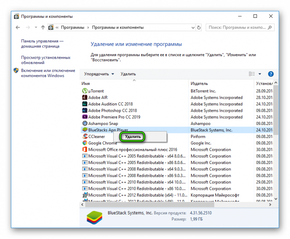Select Adobe Photoshop CC 2018 name
The image size is (290, 239).
(113, 110)
